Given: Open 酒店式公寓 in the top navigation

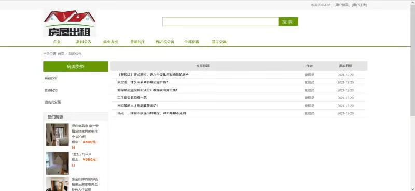Looking at the screenshot, I should click(164, 42).
